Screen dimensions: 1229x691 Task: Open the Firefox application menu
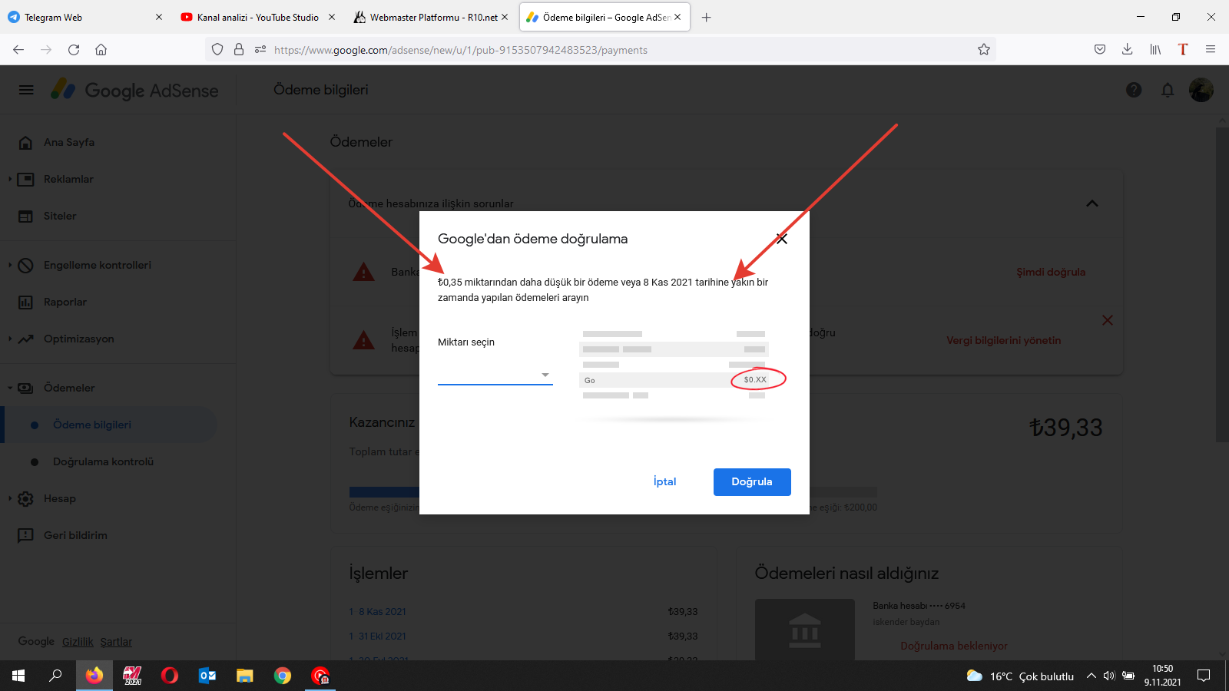1211,49
